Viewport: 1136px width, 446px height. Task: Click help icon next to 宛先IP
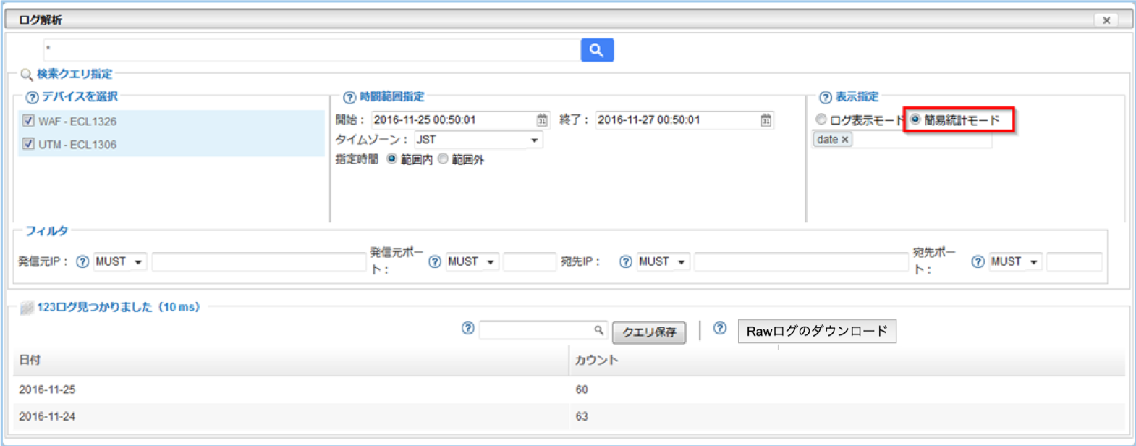(626, 262)
